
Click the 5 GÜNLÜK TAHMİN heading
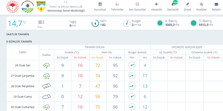click(x=19, y=42)
